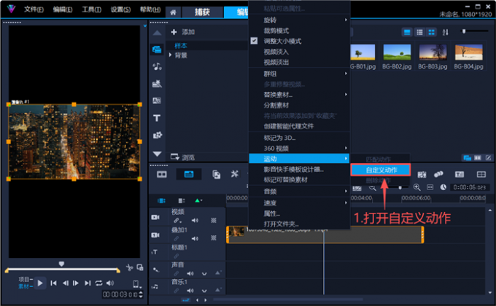496x306 pixels.
Task: Switch library to thumbnail view icon
Action: [431, 32]
